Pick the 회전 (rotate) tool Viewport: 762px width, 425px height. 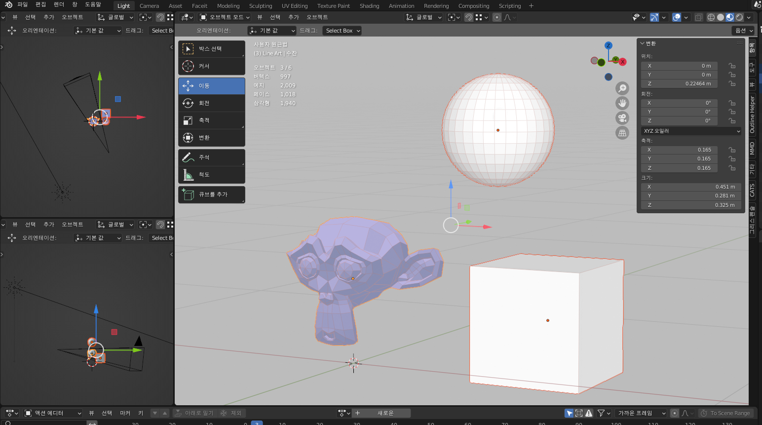coord(212,103)
